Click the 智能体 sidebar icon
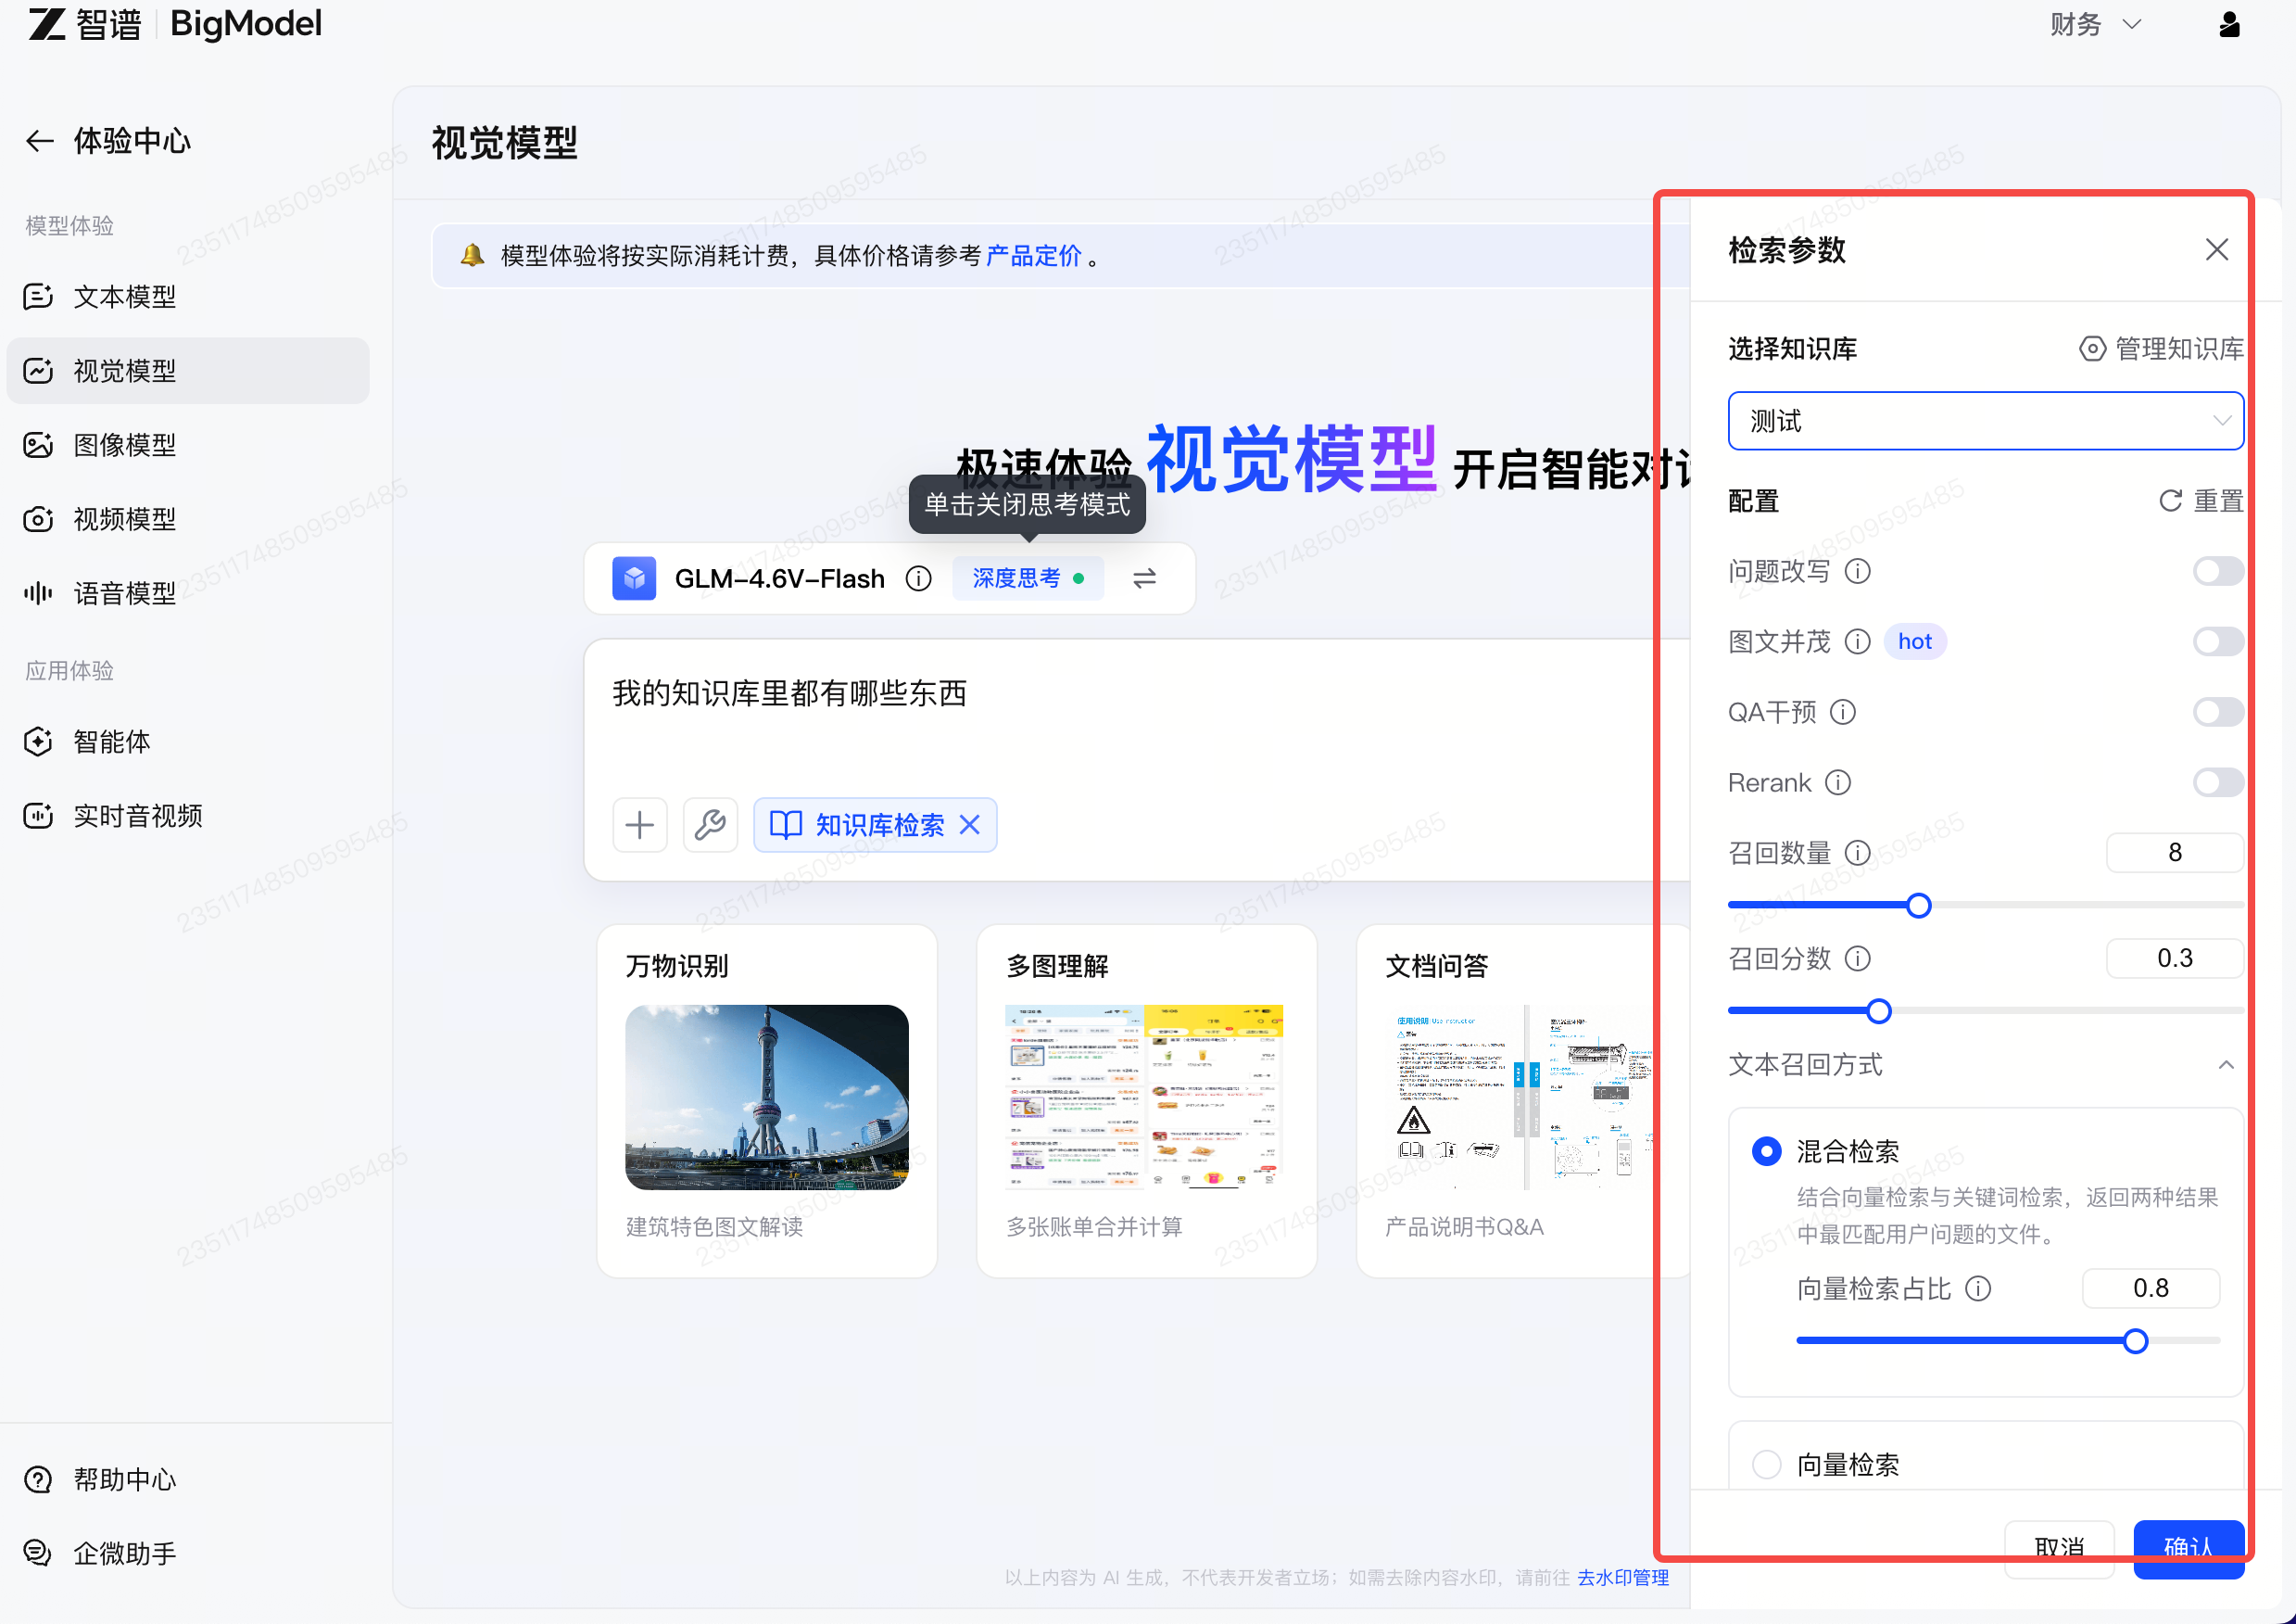This screenshot has width=2296, height=1624. [x=38, y=742]
